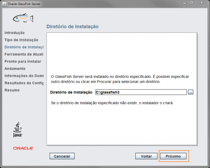Click the Java icon in title bar
This screenshot has height=168, width=210.
(x=4, y=4)
